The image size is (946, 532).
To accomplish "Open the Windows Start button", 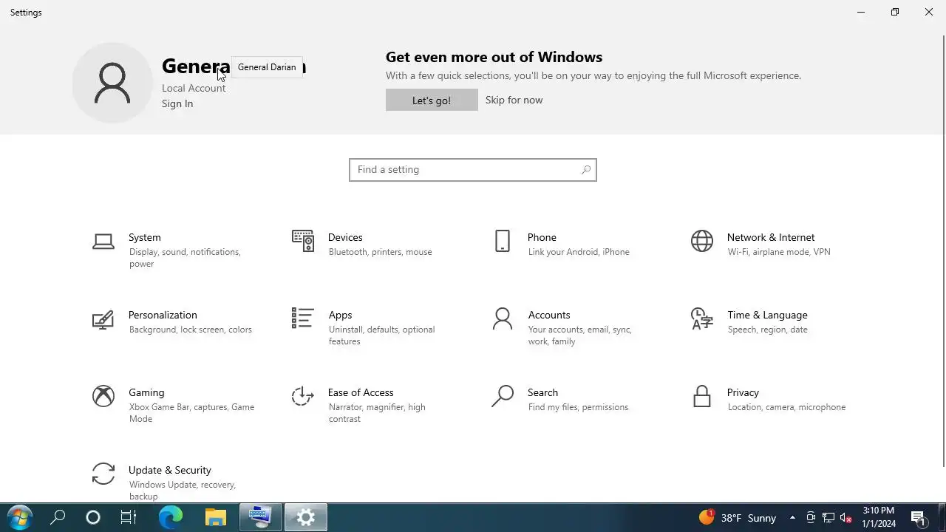I will coord(20,517).
